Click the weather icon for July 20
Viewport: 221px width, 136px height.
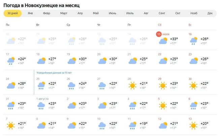[102, 61]
